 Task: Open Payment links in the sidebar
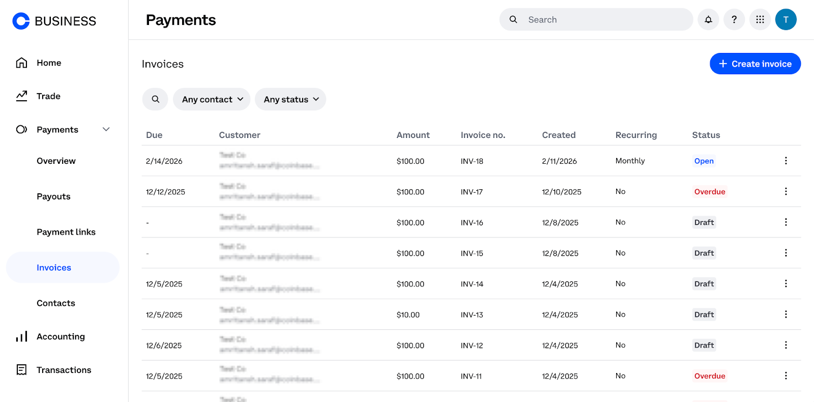point(66,232)
